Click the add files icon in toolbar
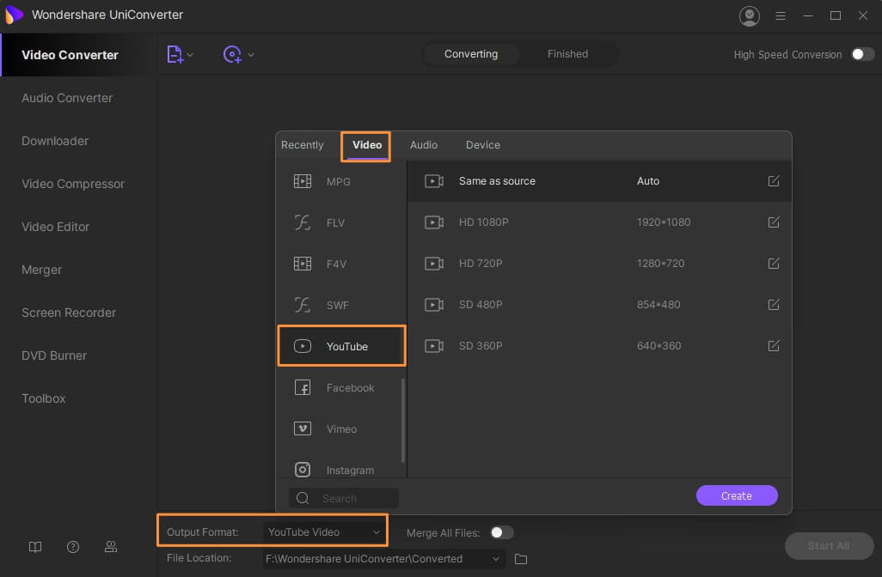This screenshot has height=577, width=882. coord(175,54)
